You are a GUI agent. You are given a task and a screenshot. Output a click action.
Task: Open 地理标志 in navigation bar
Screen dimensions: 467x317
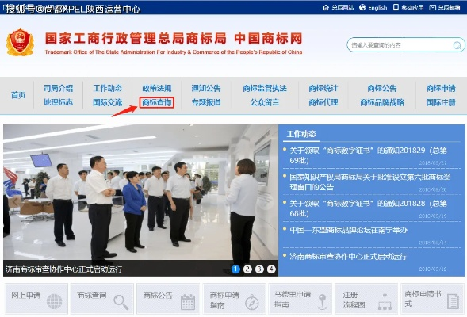[59, 102]
